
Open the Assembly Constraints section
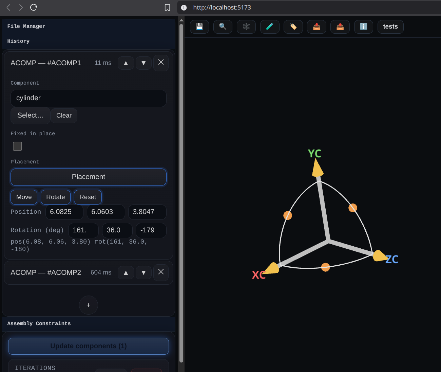(39, 323)
